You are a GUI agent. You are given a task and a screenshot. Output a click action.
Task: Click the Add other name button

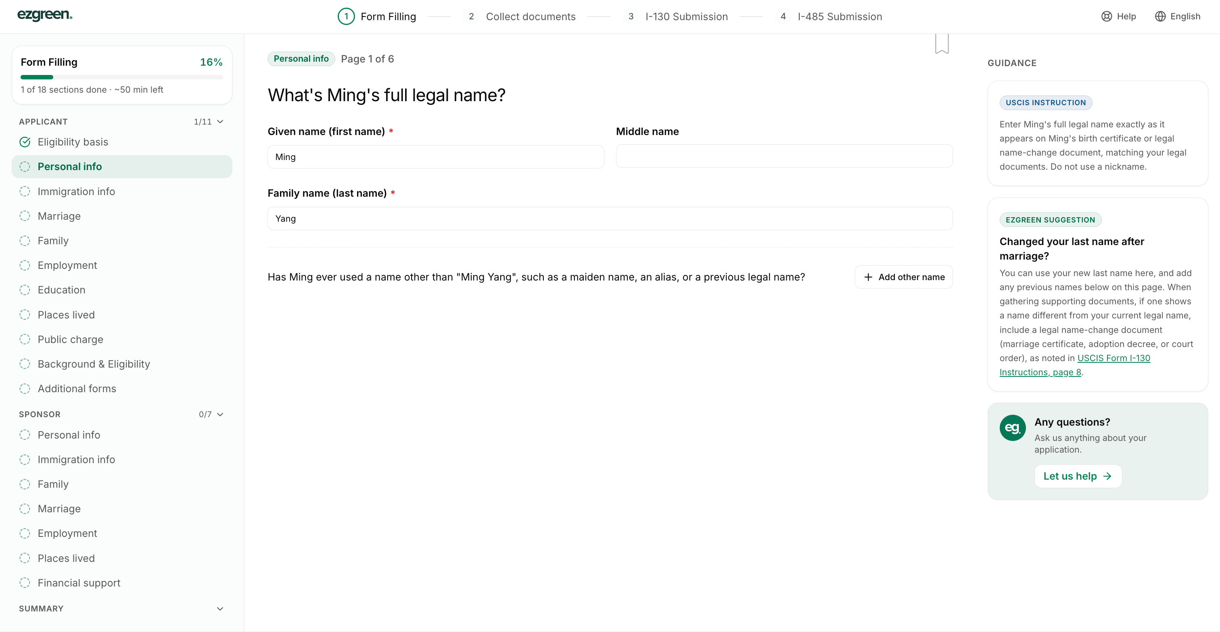[x=903, y=277]
